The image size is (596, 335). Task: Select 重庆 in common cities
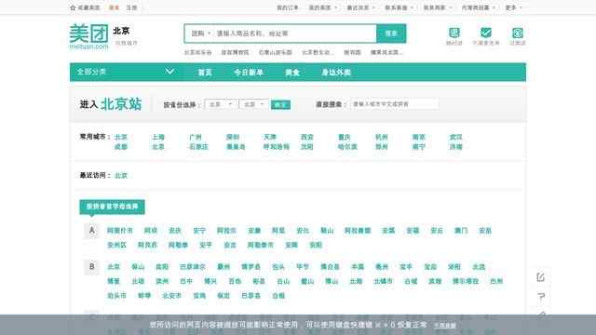pyautogui.click(x=345, y=137)
